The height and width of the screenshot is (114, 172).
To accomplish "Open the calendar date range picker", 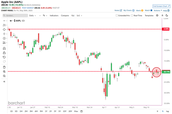I will click(x=81, y=111).
